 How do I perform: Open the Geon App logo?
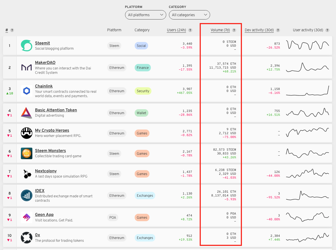[27, 217]
